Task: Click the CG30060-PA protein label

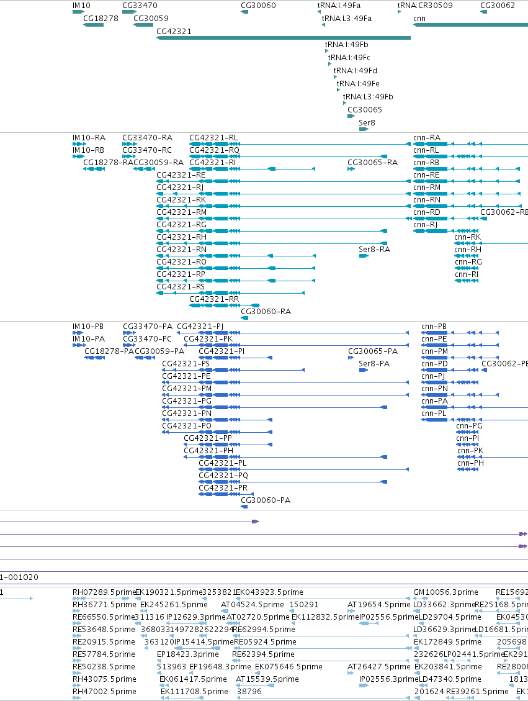Action: pos(266,500)
